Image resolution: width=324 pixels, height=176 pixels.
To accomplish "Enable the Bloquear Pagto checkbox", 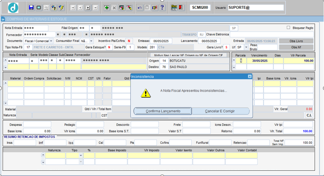I will click(288, 28).
